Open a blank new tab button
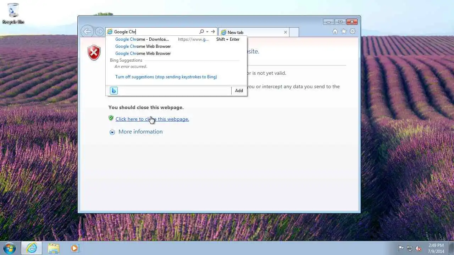This screenshot has width=454, height=255. pos(294,32)
